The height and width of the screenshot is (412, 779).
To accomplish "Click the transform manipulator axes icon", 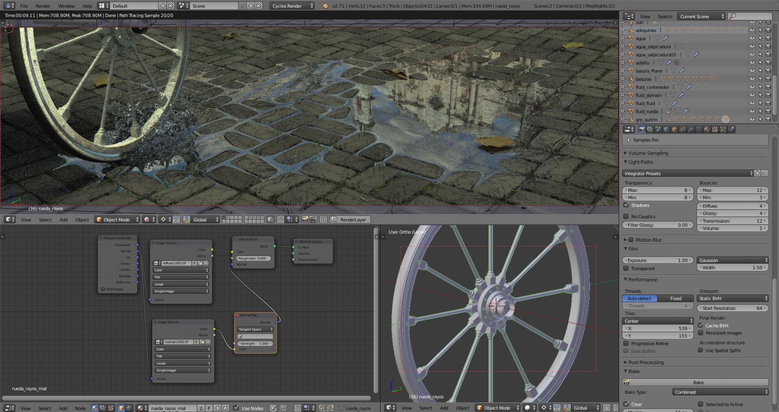I will click(x=186, y=220).
